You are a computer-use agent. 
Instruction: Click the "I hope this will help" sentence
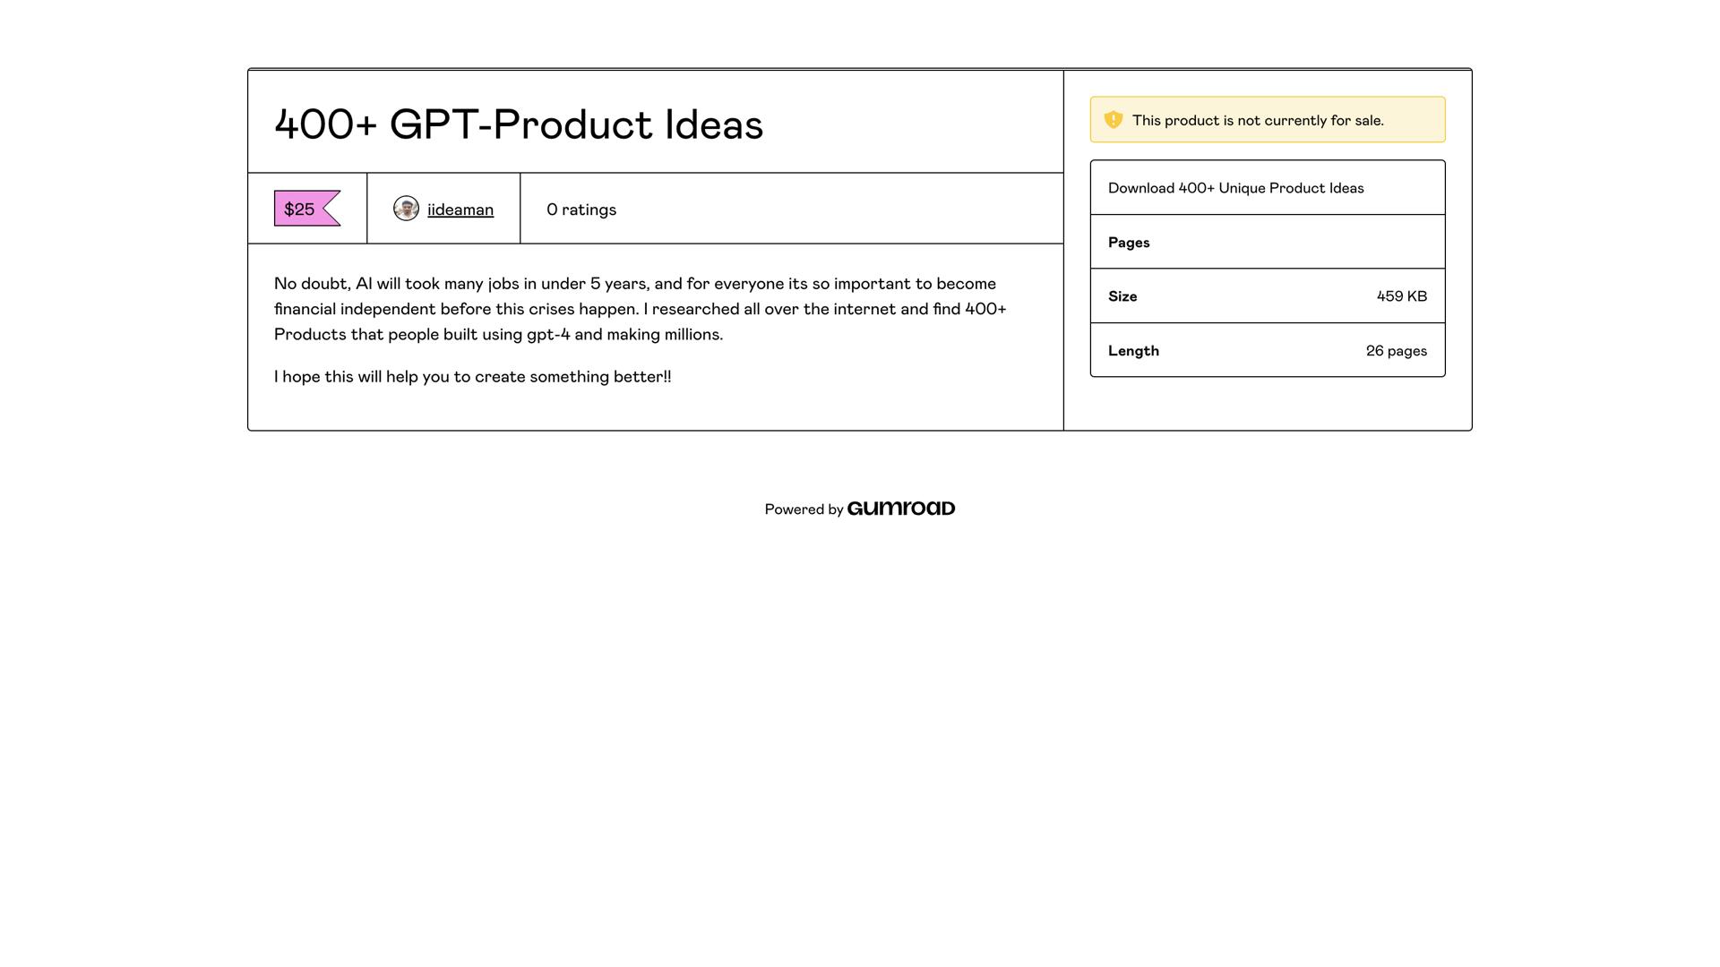[x=472, y=377]
